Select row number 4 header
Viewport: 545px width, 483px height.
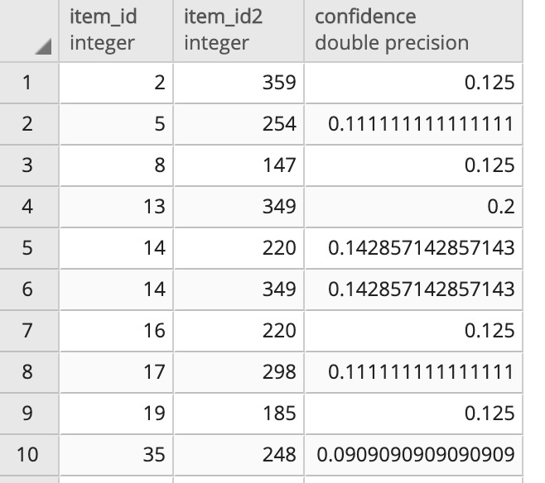[x=29, y=207]
